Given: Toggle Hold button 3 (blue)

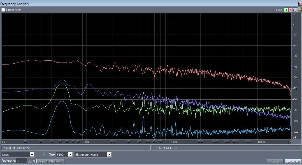Looking at the screenshot, I should [x=295, y=10].
